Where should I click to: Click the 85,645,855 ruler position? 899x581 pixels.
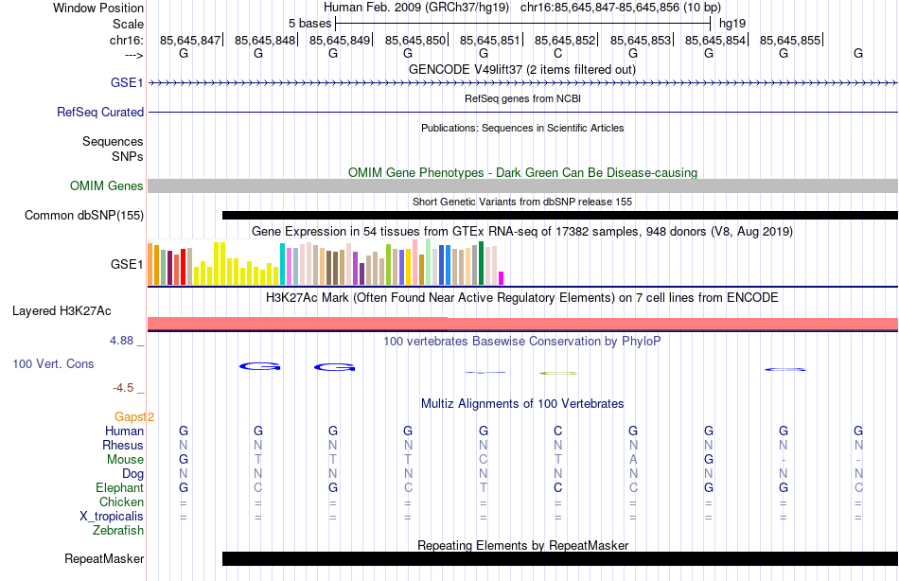click(x=790, y=40)
